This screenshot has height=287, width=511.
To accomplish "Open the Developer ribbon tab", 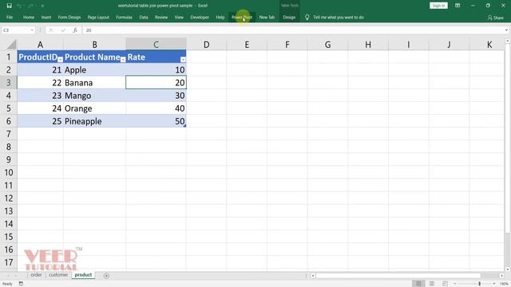I will tap(200, 18).
